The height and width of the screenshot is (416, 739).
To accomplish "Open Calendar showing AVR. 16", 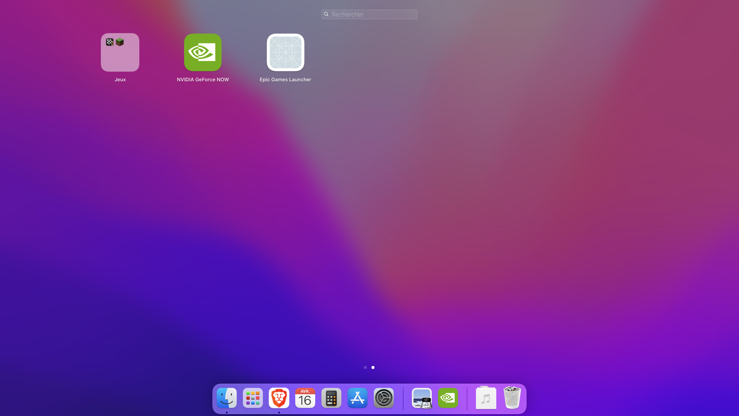I will (305, 398).
